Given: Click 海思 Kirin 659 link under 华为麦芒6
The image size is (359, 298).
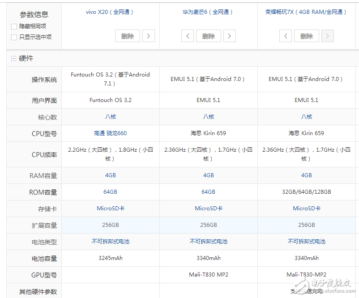Looking at the screenshot, I should [x=208, y=133].
